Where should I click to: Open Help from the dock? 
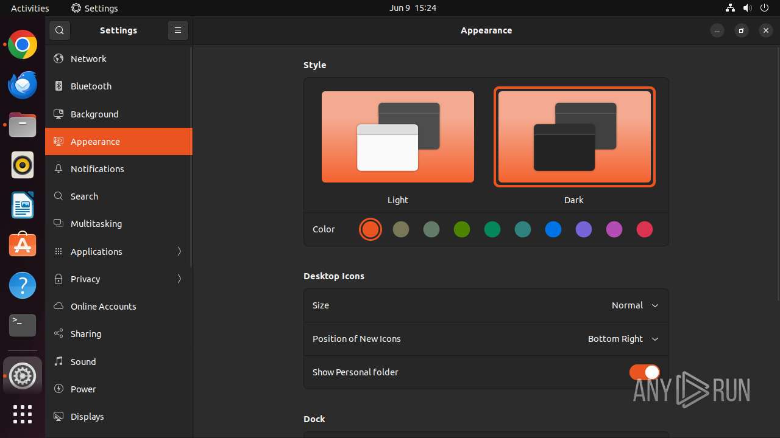pos(23,285)
